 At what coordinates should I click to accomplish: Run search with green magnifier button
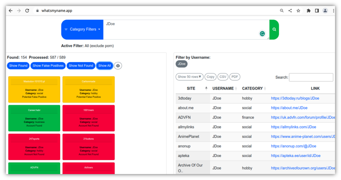[x=274, y=29]
